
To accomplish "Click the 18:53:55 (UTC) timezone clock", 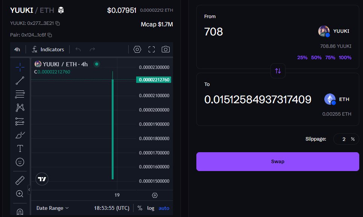I will [112, 208].
